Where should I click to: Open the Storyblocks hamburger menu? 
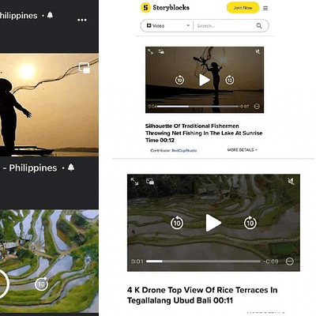[x=265, y=9]
